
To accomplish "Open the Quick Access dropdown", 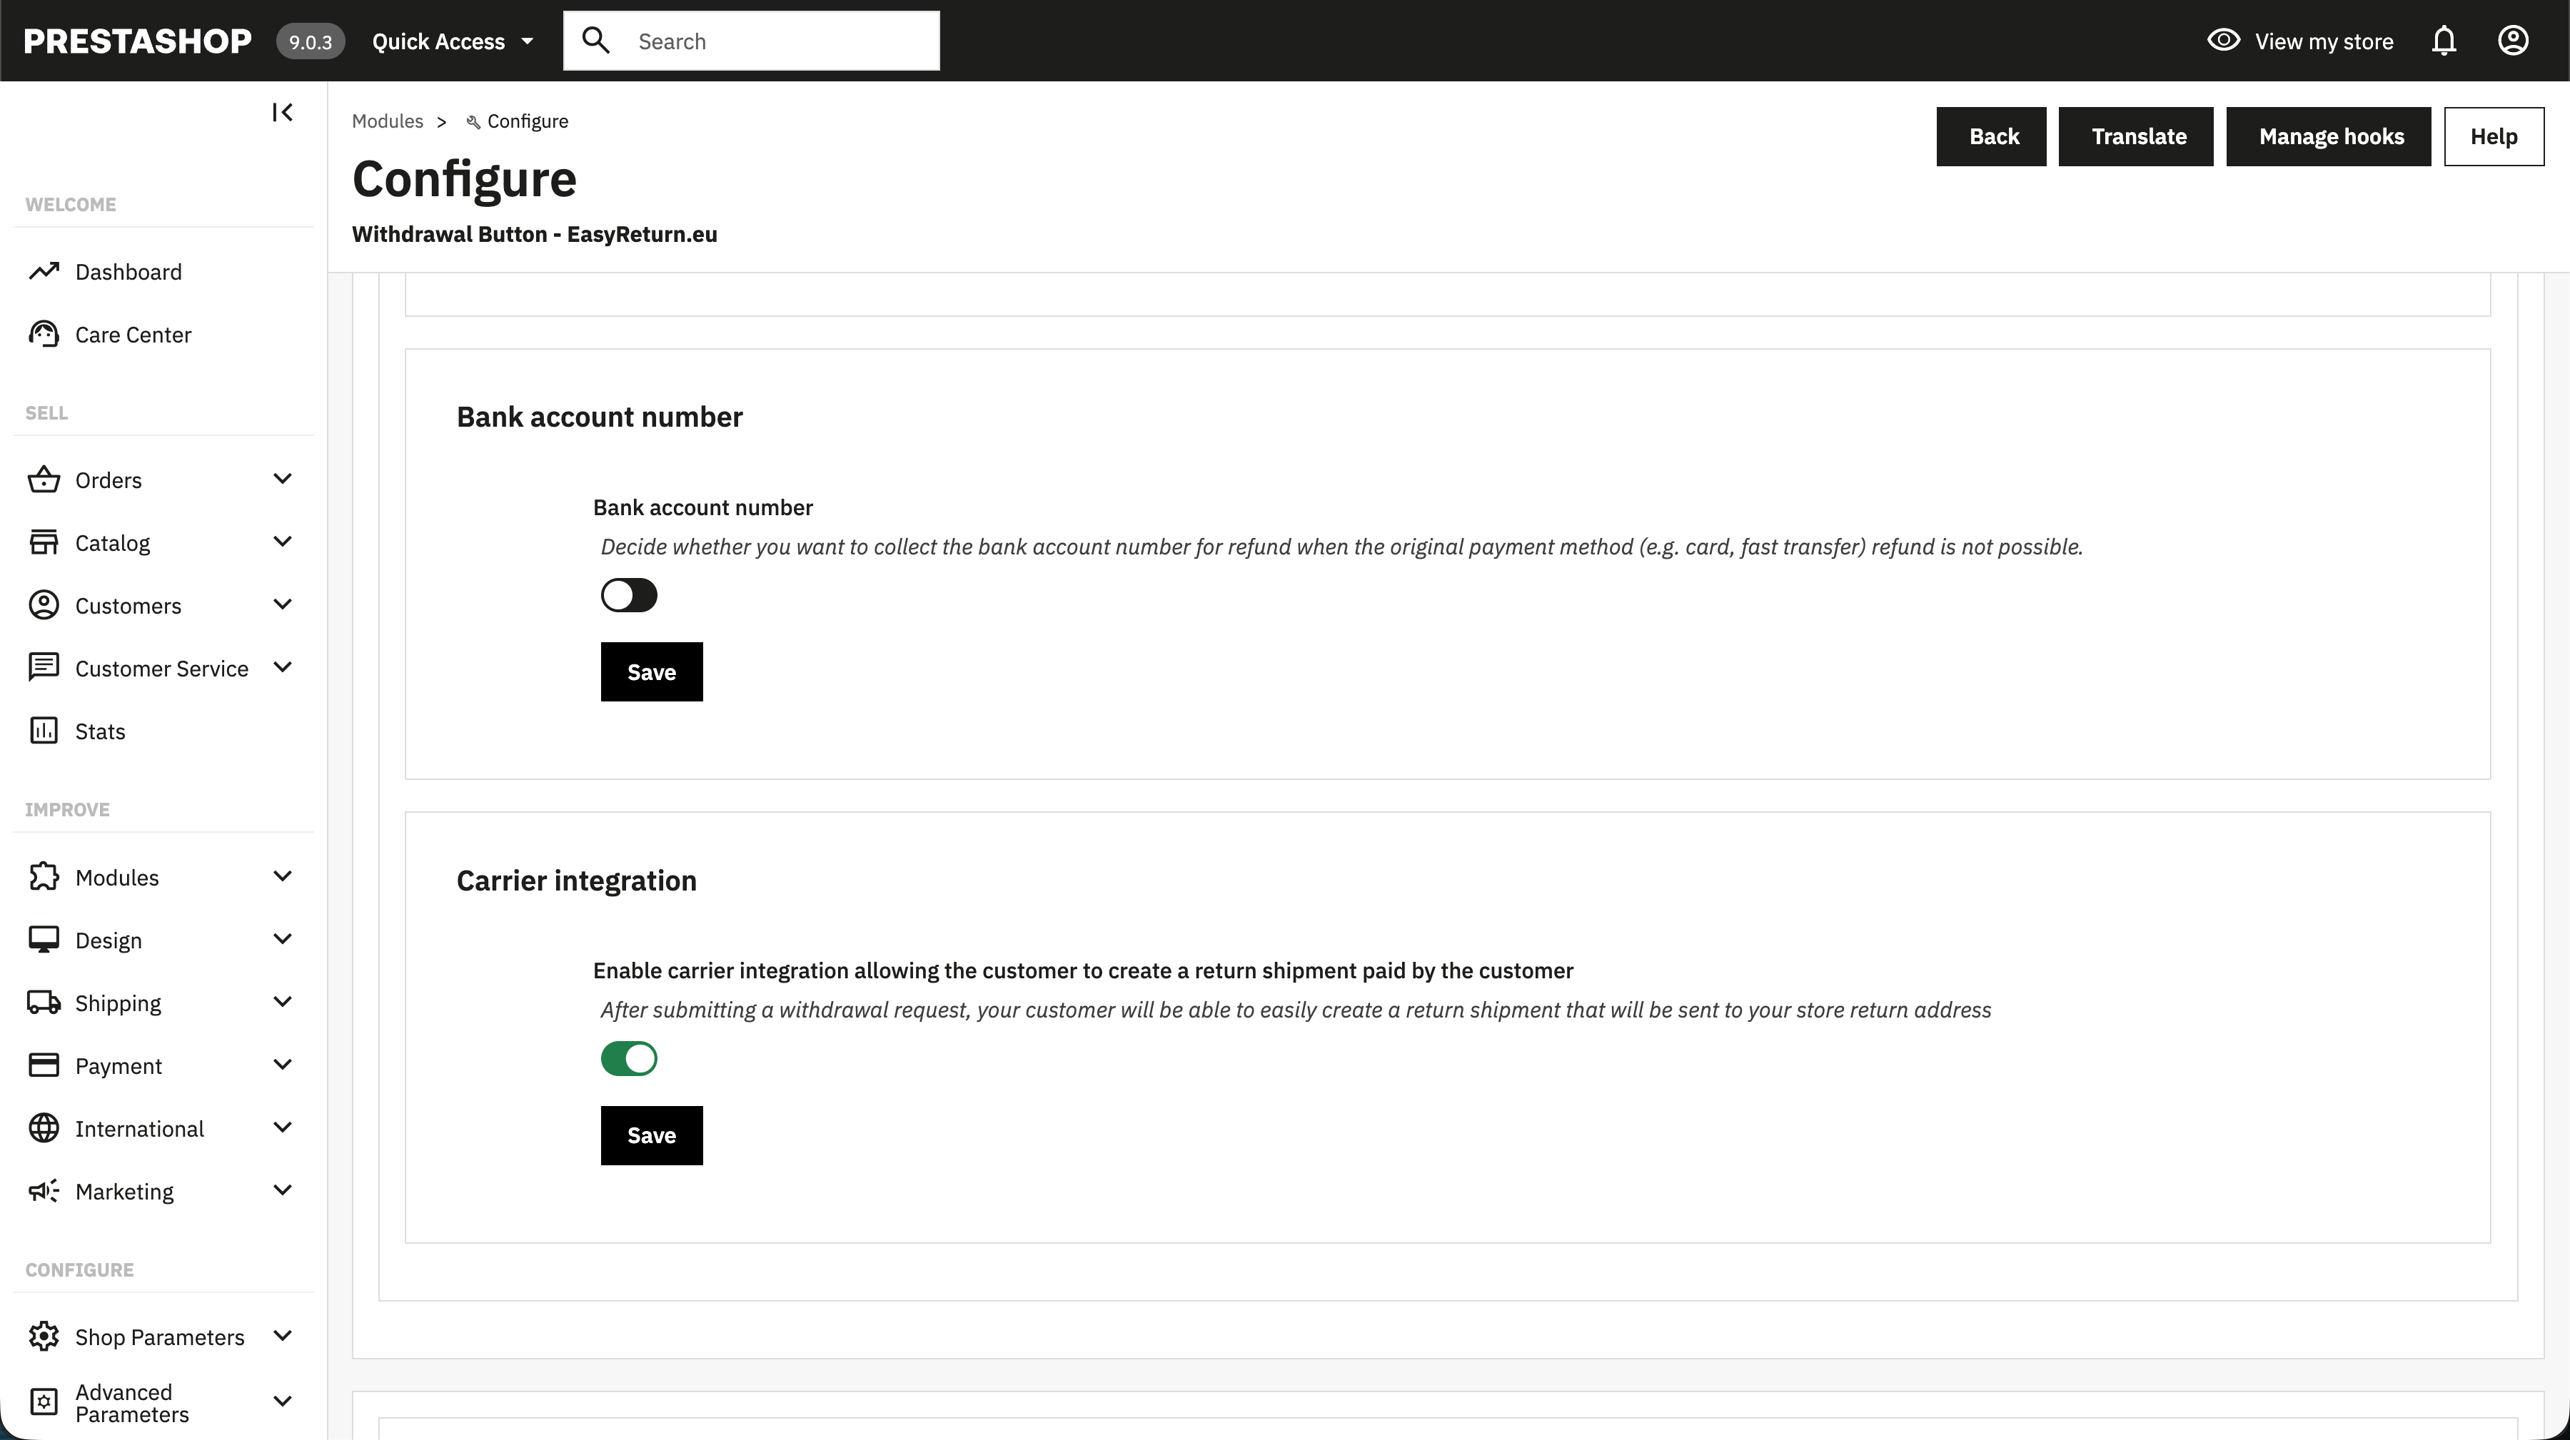I will pos(453,41).
